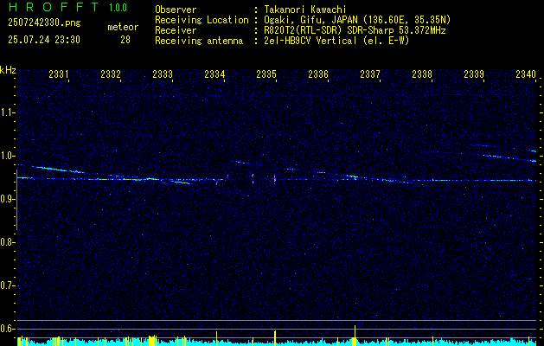Screen dimensions: 544x346
Task: Click the HROFFT program title text
Action: point(54,7)
